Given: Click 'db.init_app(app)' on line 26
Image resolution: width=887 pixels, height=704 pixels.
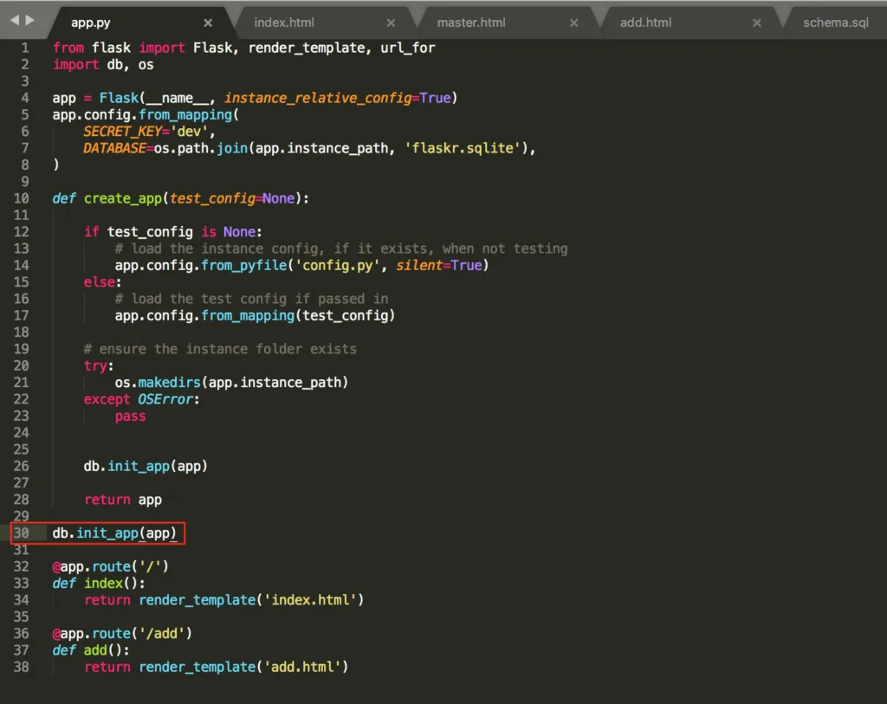Looking at the screenshot, I should pos(146,467).
